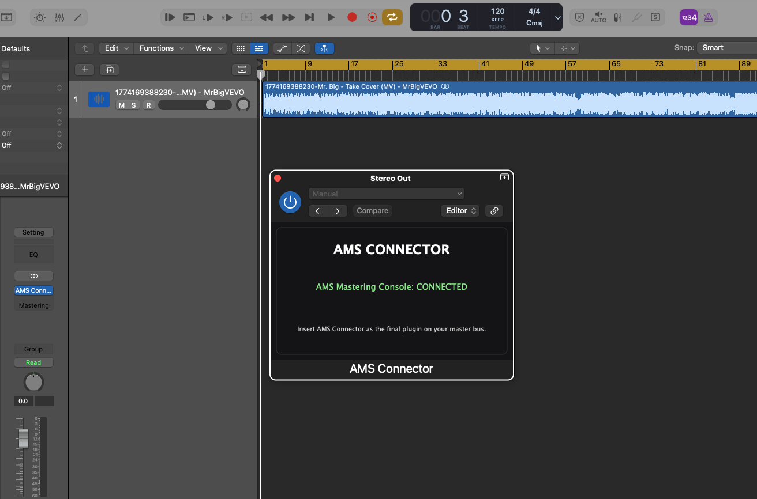Open the Edit menu in tracks area
The height and width of the screenshot is (499, 757).
coord(116,48)
